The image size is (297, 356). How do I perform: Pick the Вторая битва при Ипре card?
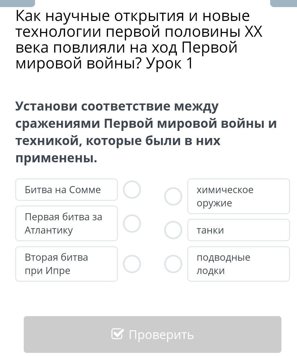[x=66, y=264]
